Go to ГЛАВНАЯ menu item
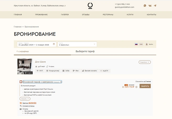The height and width of the screenshot is (119, 172). point(18,15)
